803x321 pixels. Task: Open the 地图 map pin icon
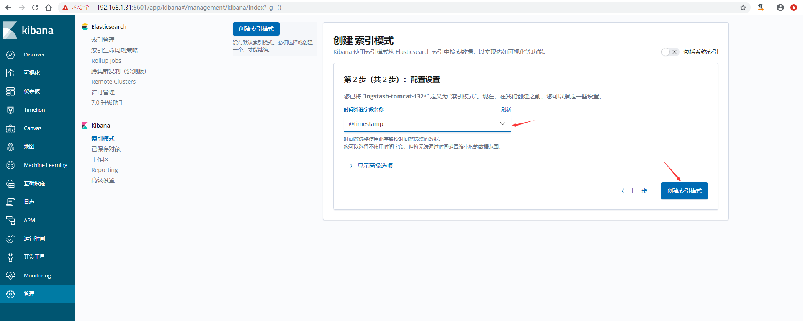10,147
